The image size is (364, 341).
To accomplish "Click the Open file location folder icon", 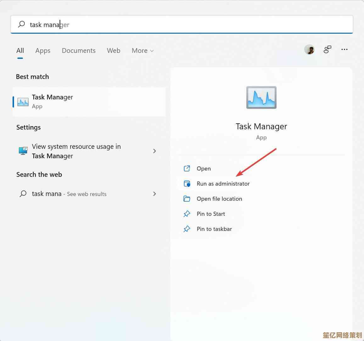I will 187,199.
